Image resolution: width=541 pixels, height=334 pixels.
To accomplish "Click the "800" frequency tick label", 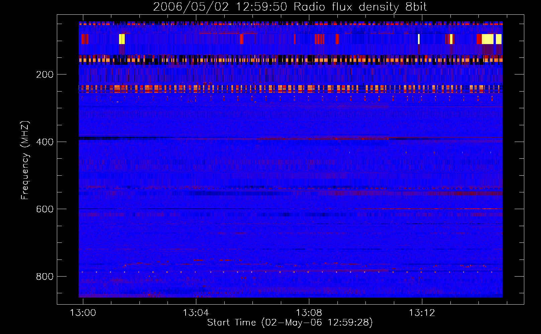I will (45, 277).
